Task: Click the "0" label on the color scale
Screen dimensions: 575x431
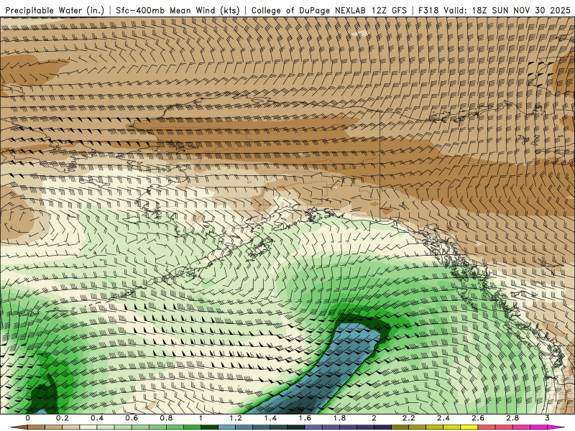Action: 28,418
